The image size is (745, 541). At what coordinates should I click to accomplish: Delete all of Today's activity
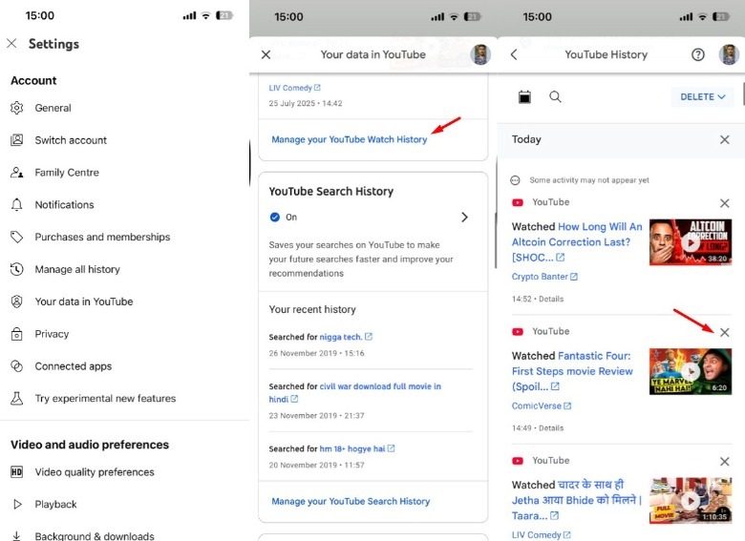[725, 139]
